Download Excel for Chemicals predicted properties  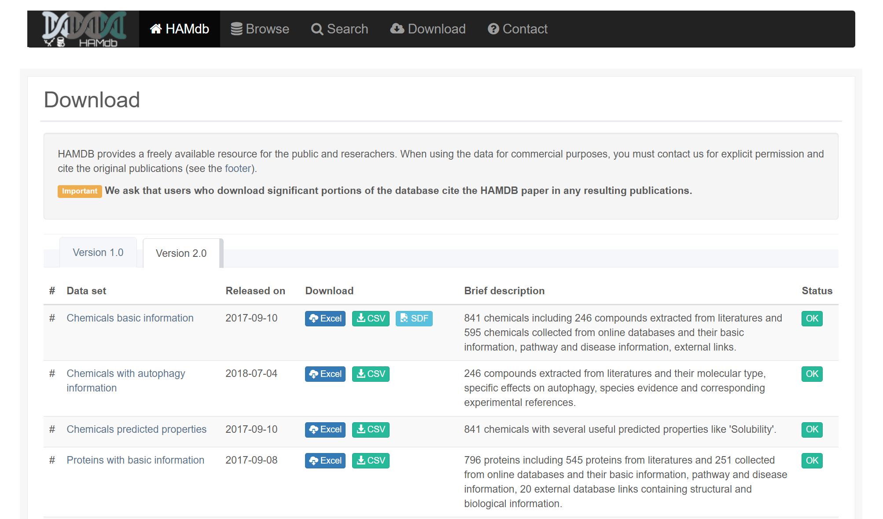coord(325,429)
